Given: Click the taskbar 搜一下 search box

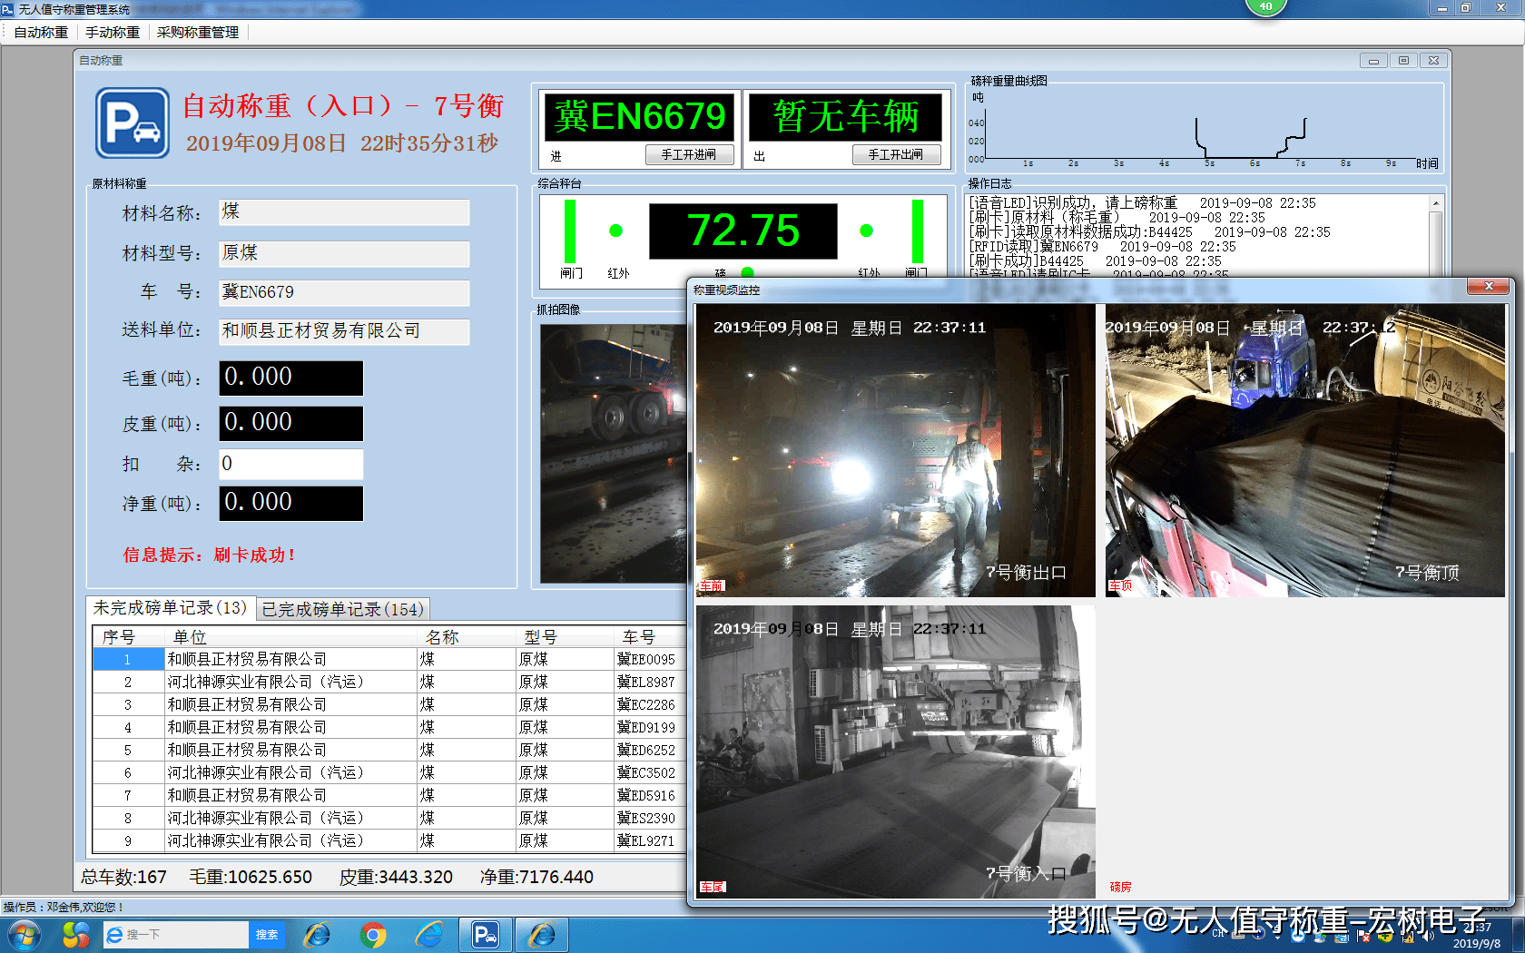Looking at the screenshot, I should 176,935.
